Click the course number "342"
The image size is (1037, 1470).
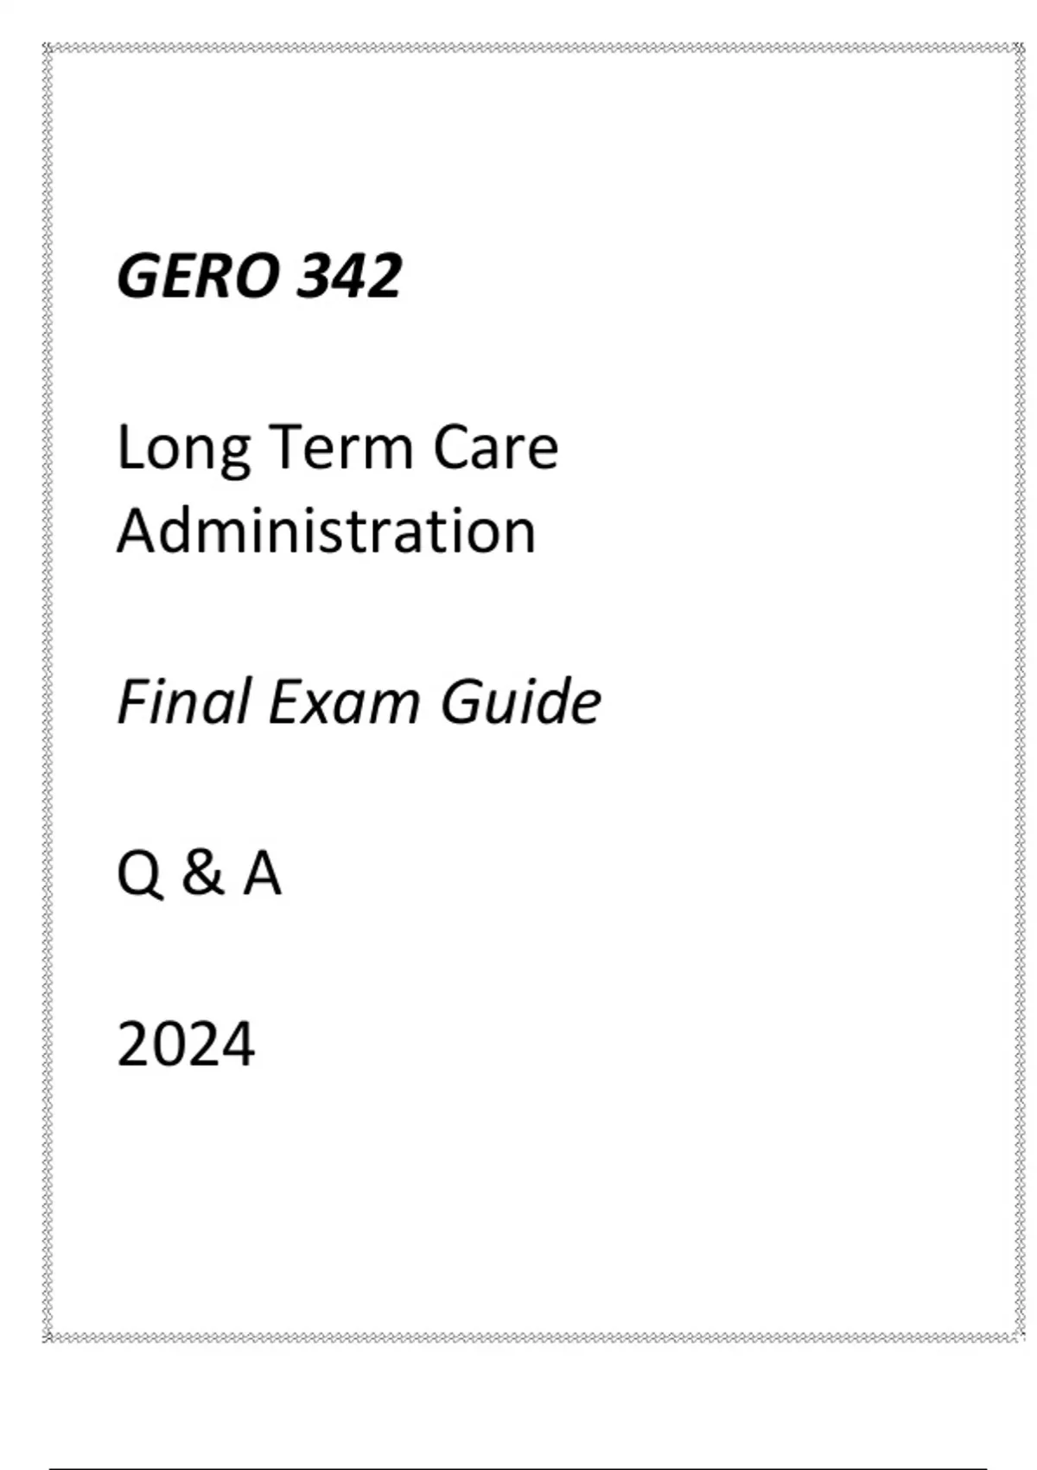click(x=349, y=277)
